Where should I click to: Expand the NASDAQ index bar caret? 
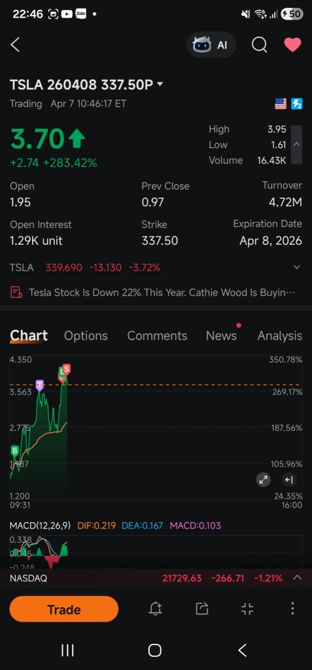pos(297,578)
